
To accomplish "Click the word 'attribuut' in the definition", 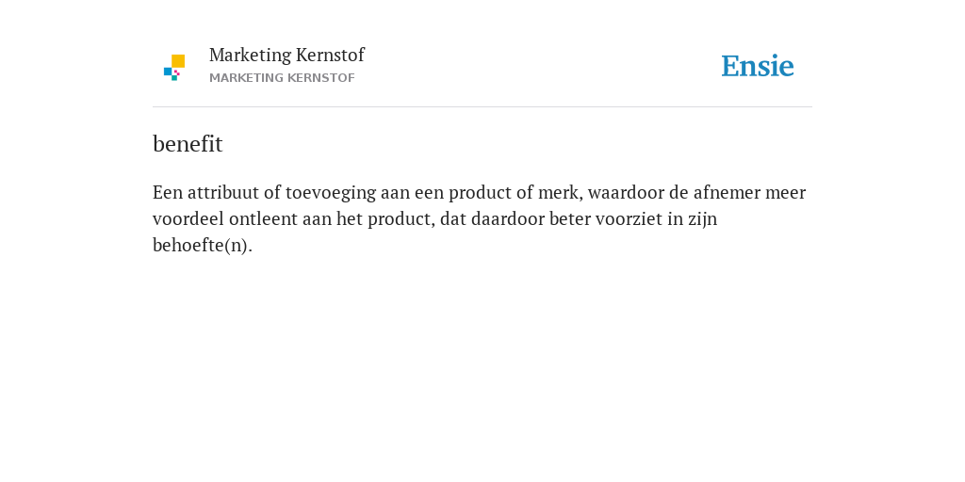I will pos(223,192).
